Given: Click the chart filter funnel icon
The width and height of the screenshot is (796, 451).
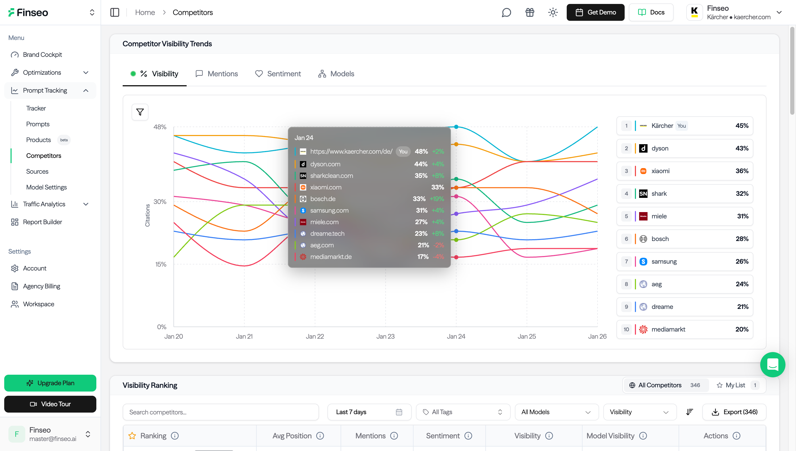Looking at the screenshot, I should pos(140,112).
